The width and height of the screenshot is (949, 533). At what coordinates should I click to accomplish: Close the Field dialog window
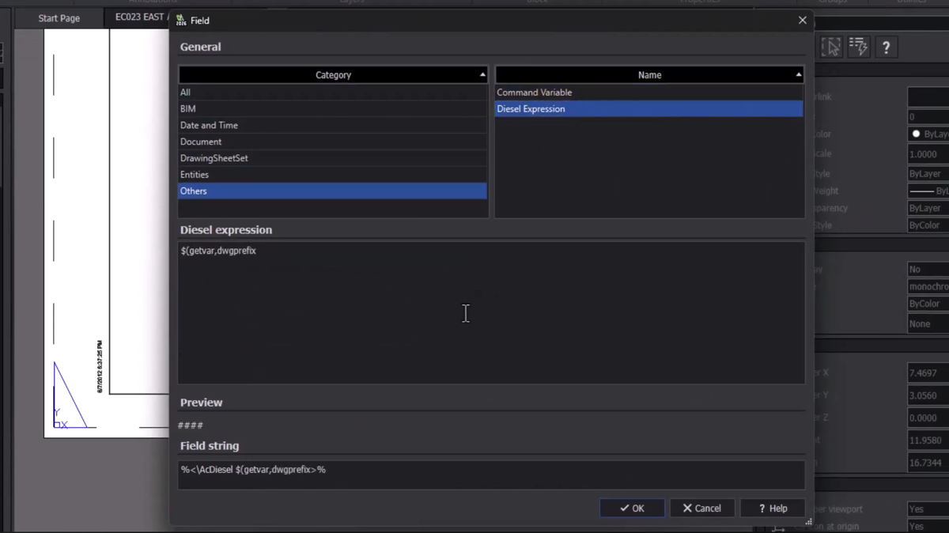click(802, 21)
